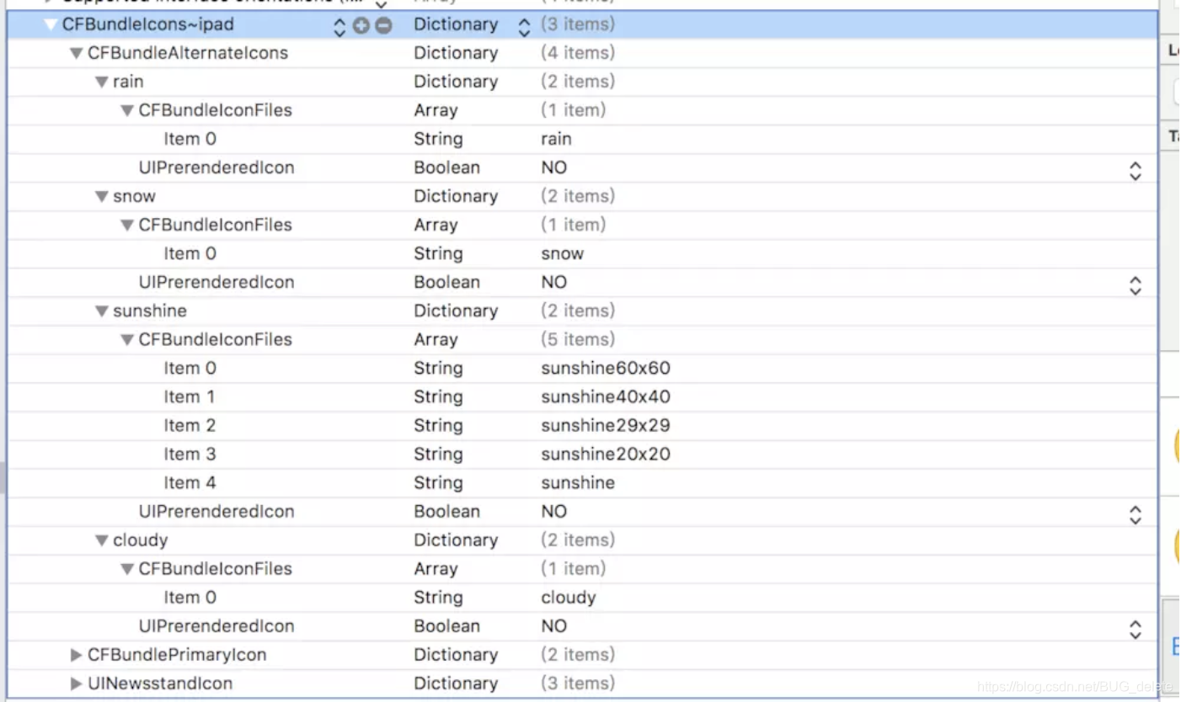Select Item 4 value 'sunshine'
This screenshot has width=1181, height=702.
pos(578,482)
